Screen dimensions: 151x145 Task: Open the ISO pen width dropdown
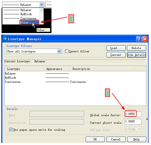tap(139, 129)
